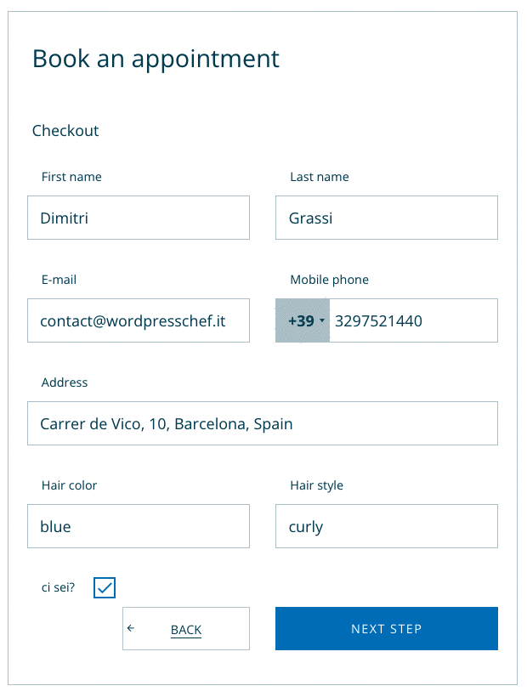Click the Last name field with Grassi

[387, 218]
